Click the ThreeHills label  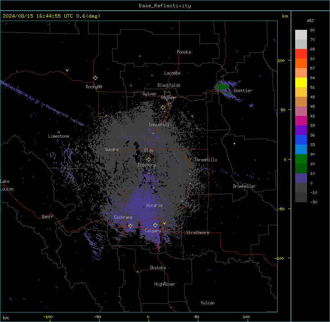[x=206, y=160]
